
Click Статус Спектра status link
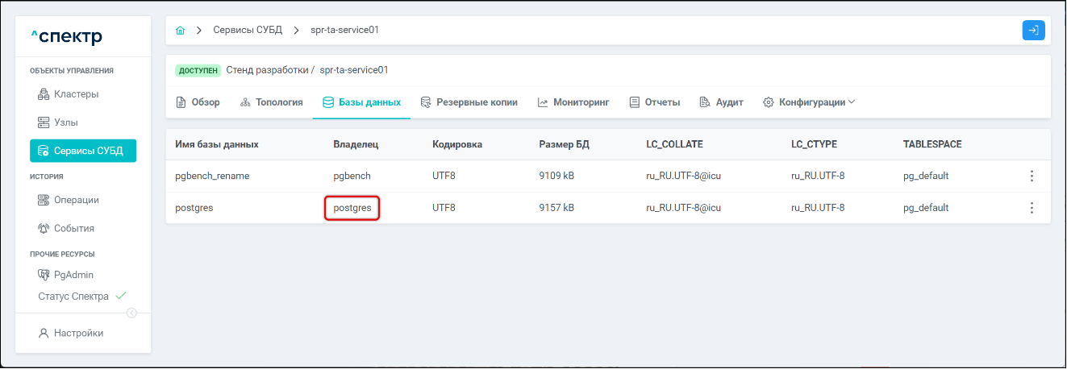[73, 296]
